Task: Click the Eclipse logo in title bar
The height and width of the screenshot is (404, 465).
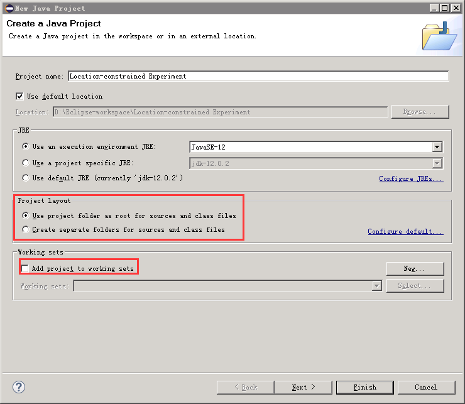Action: click(x=9, y=8)
